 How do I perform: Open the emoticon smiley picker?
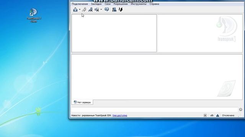241,110
